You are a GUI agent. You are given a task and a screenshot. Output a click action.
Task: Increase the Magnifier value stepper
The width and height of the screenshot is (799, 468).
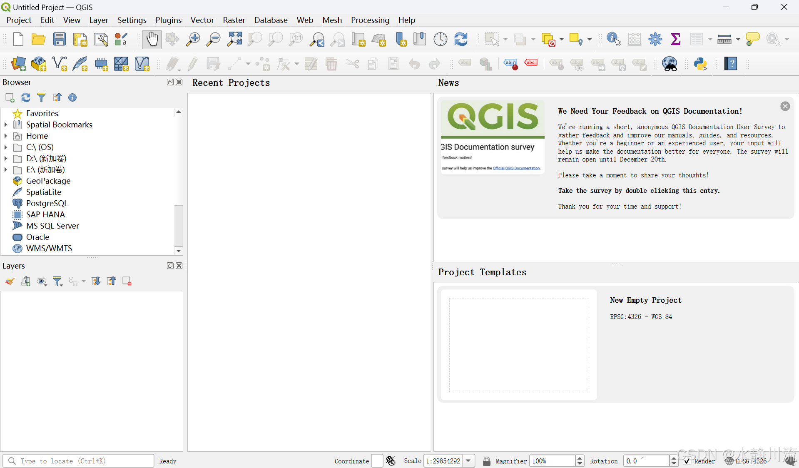pyautogui.click(x=580, y=458)
